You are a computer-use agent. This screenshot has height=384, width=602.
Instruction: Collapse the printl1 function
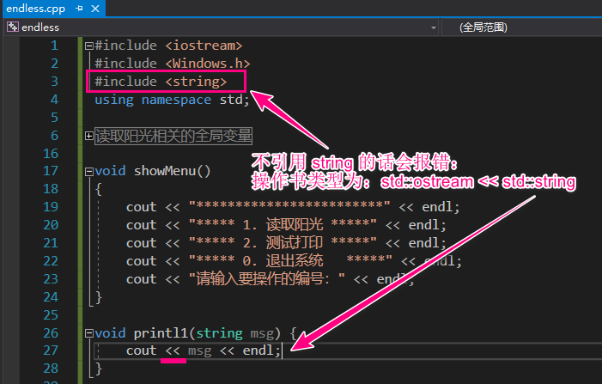pos(89,333)
